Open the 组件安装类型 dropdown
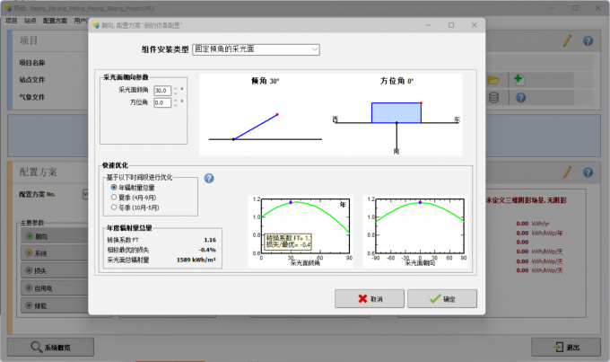 [x=256, y=49]
